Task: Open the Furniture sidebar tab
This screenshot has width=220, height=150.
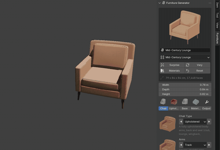Action: point(217,38)
